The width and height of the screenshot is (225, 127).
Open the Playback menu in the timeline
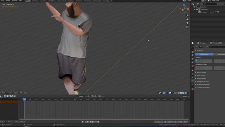click(3, 122)
